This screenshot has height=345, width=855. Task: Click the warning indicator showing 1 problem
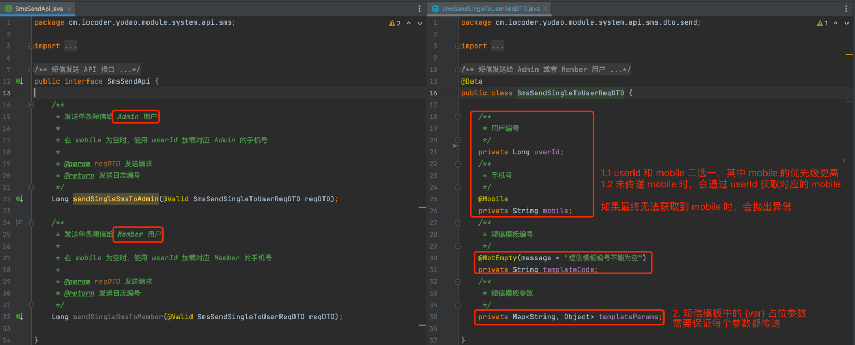pos(822,23)
